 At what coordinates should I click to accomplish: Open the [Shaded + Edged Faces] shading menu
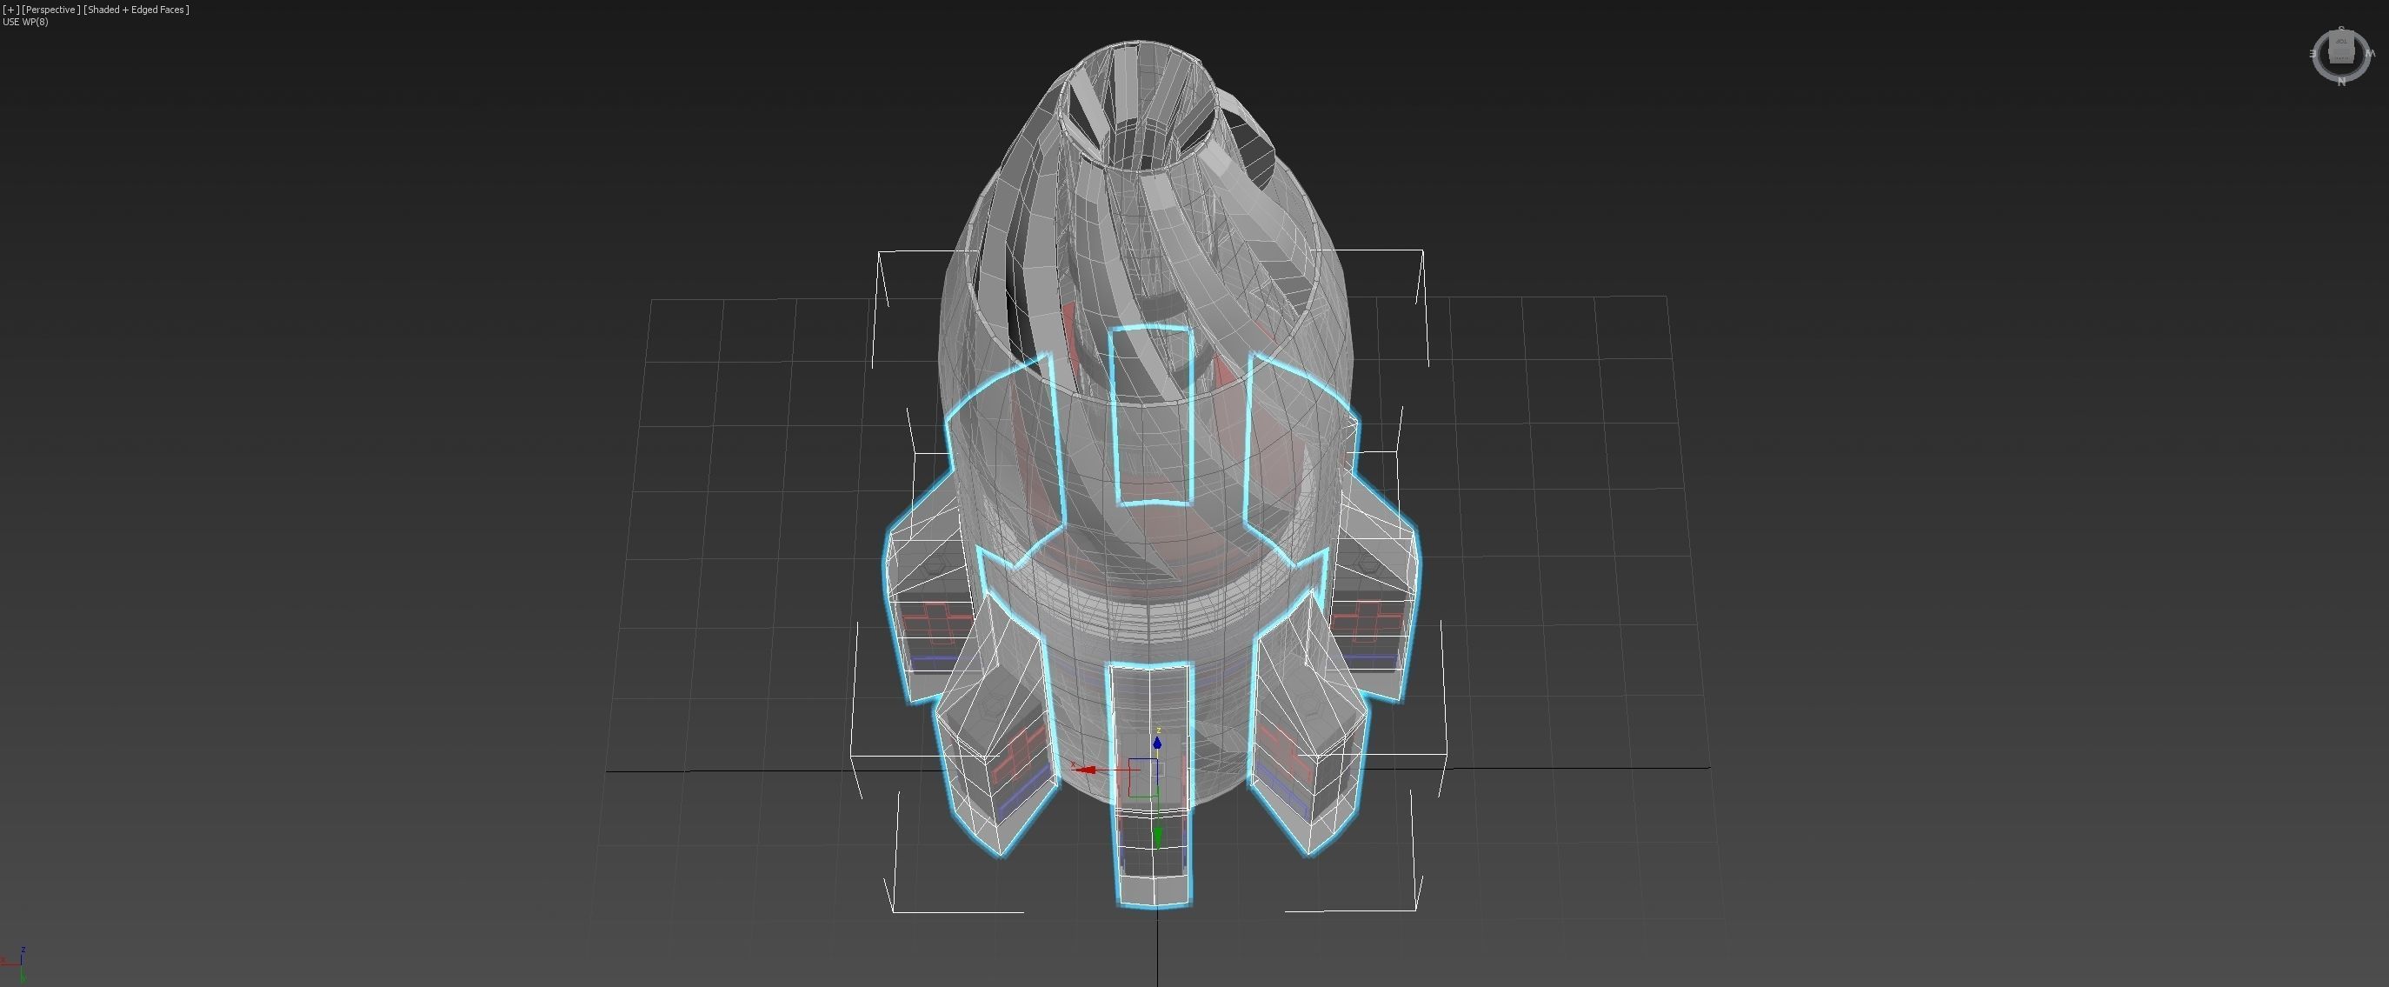pos(136,10)
